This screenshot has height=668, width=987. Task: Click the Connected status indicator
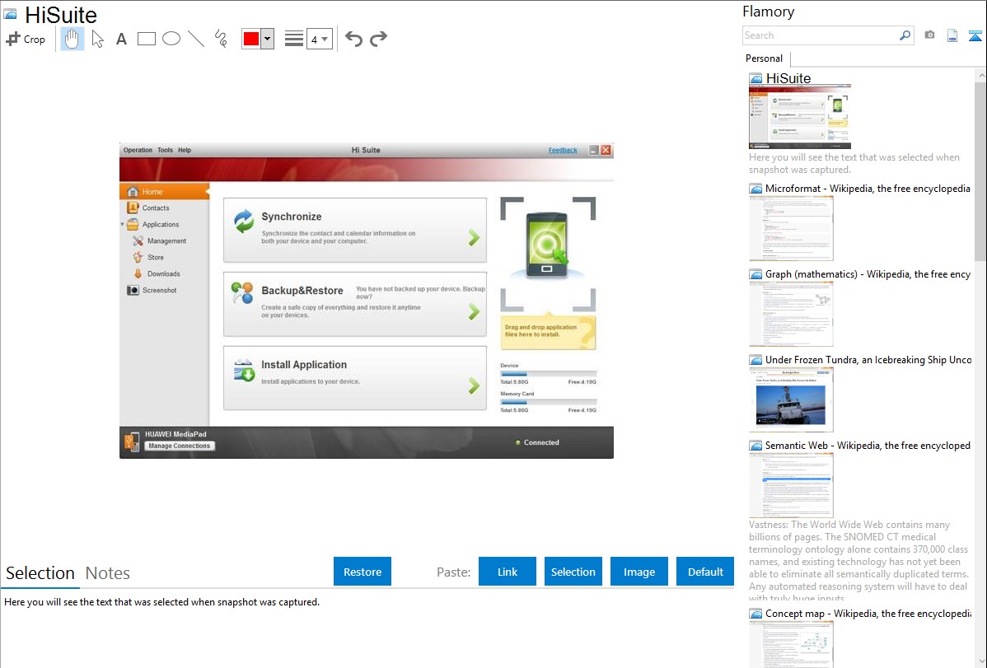(x=537, y=442)
